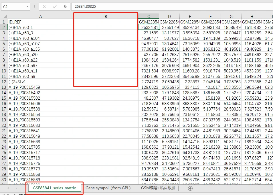Image resolution: width=273 pixels, height=195 pixels.
Task: Click the formula bar showing 26334.80825
Action: point(172,7)
